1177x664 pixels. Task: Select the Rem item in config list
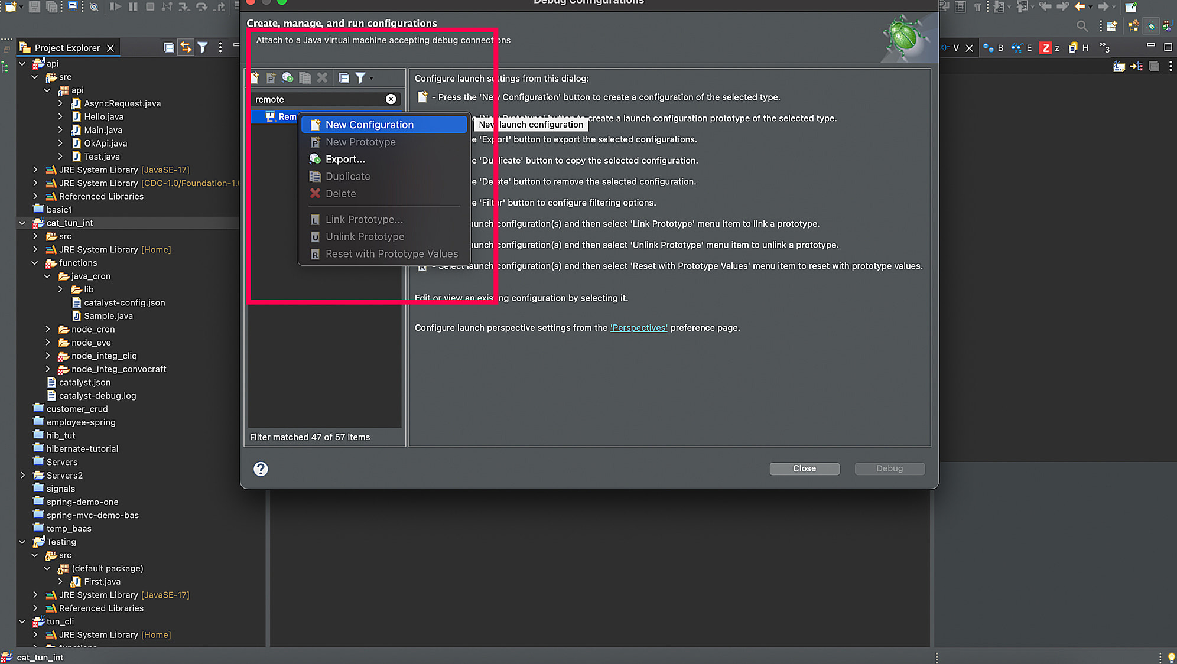point(282,116)
